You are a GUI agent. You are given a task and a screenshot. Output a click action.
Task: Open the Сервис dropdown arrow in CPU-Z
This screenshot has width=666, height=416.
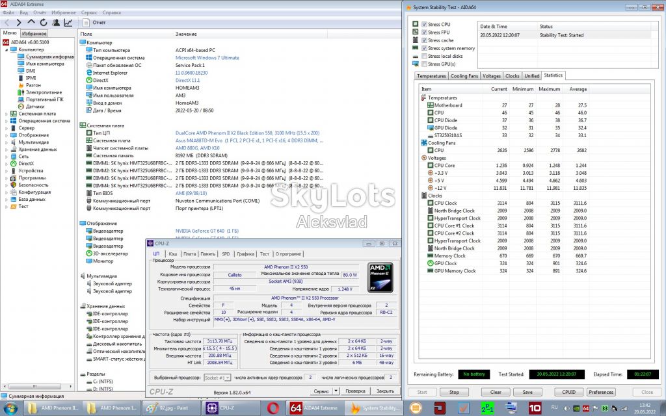tap(336, 391)
